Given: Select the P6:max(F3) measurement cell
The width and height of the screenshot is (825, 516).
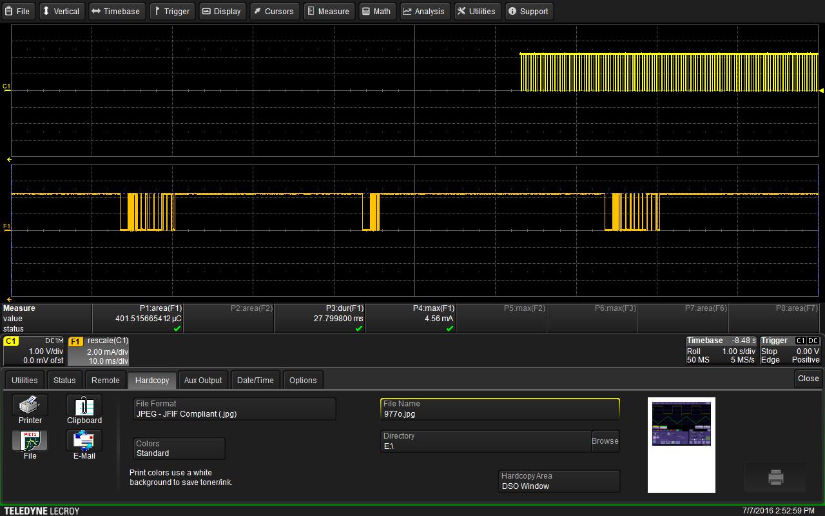Looking at the screenshot, I should tap(592, 319).
